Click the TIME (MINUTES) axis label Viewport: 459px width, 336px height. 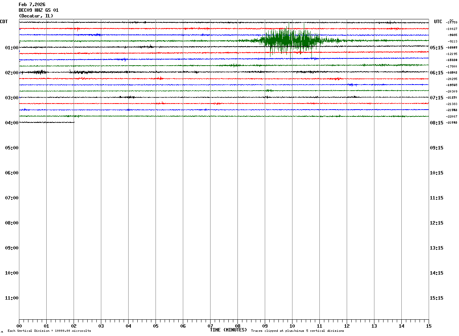(x=228, y=330)
